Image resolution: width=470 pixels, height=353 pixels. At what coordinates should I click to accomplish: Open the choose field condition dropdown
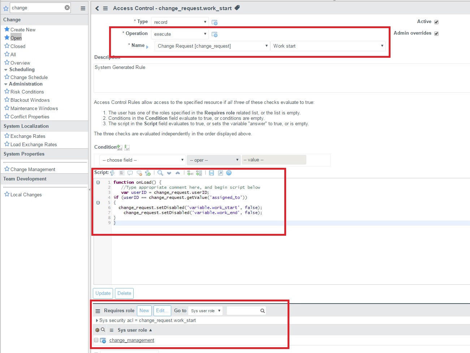[142, 160]
